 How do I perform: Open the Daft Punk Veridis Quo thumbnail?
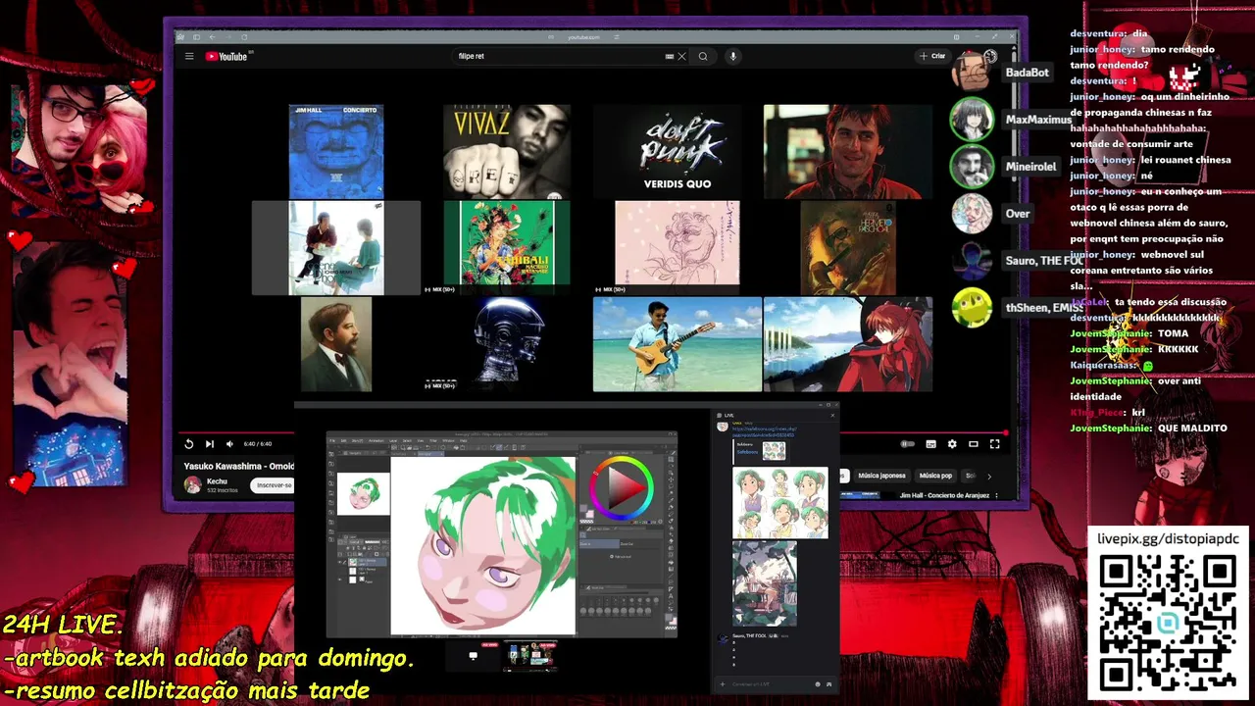[678, 151]
